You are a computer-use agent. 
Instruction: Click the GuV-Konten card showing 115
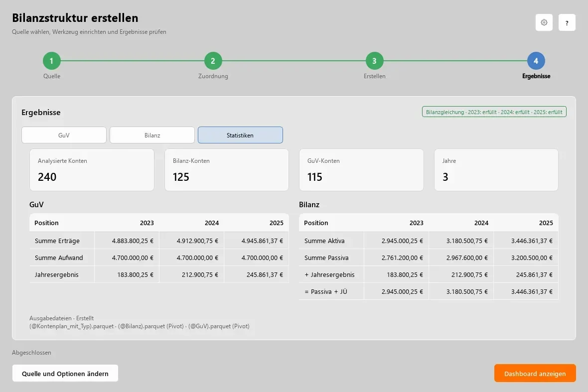pyautogui.click(x=361, y=170)
